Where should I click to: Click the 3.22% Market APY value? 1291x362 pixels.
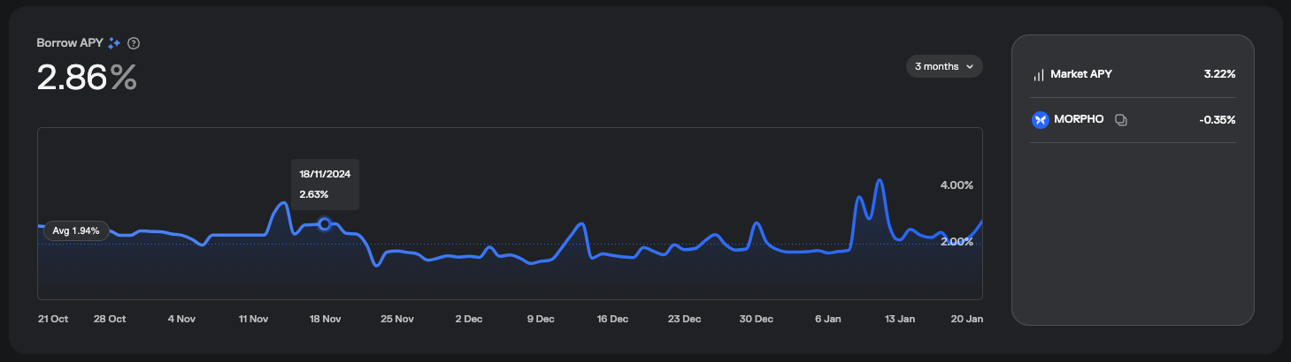1219,75
